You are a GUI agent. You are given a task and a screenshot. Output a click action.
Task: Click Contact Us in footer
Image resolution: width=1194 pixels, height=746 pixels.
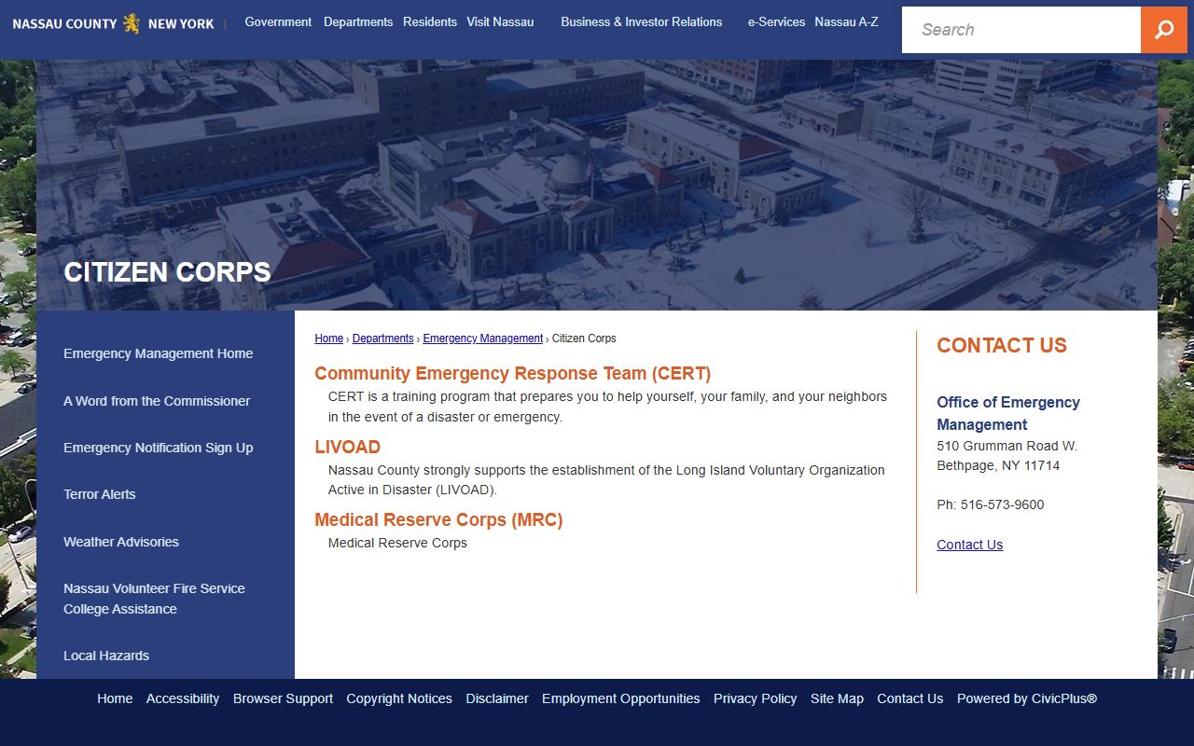909,698
